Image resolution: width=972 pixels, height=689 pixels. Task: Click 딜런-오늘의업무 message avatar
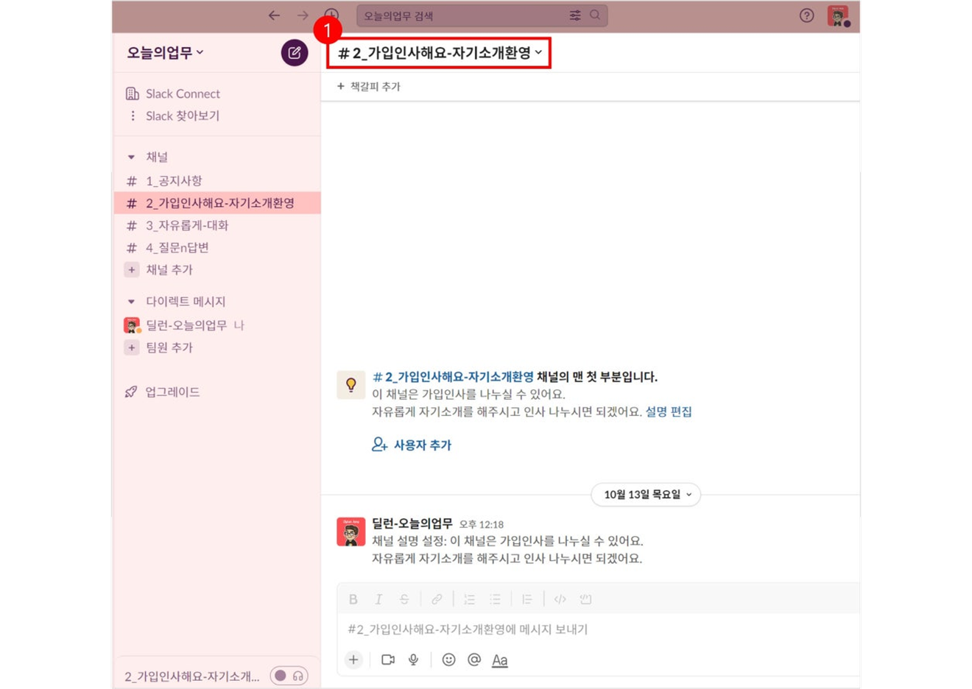tap(351, 532)
